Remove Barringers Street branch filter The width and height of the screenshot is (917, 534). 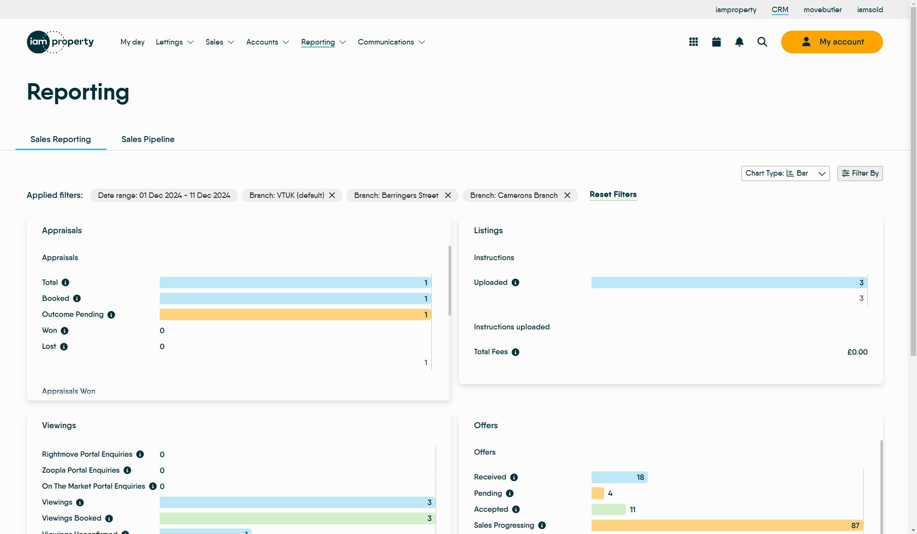448,195
